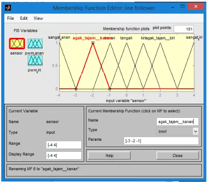The width and height of the screenshot is (207, 183).
Task: Open the membership function Type dropdown
Action: point(178,132)
